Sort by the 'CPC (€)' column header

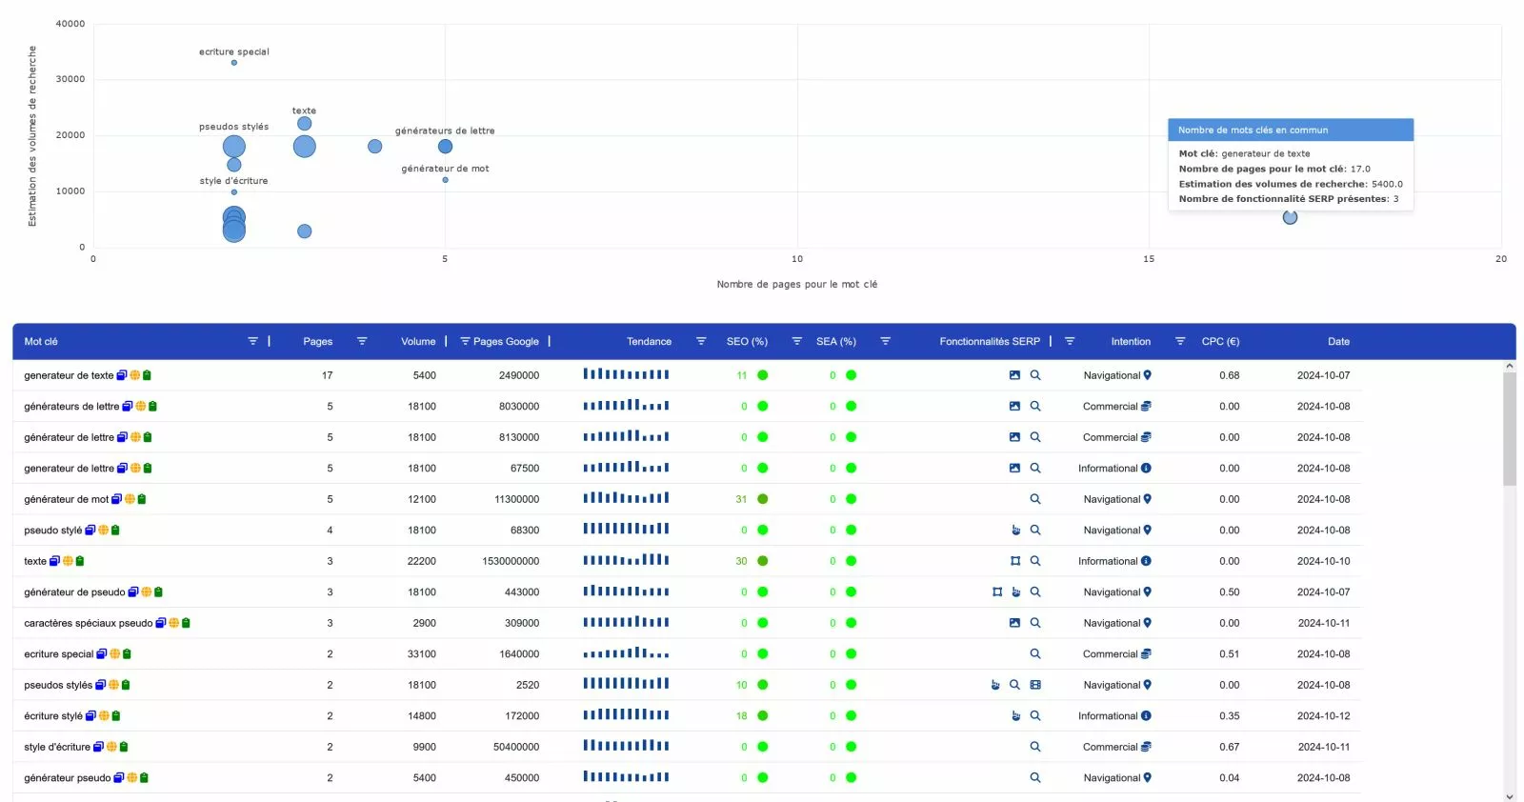pyautogui.click(x=1220, y=341)
